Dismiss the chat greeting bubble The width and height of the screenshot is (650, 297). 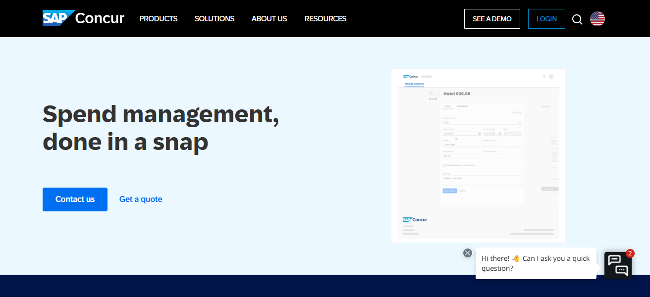(x=467, y=252)
